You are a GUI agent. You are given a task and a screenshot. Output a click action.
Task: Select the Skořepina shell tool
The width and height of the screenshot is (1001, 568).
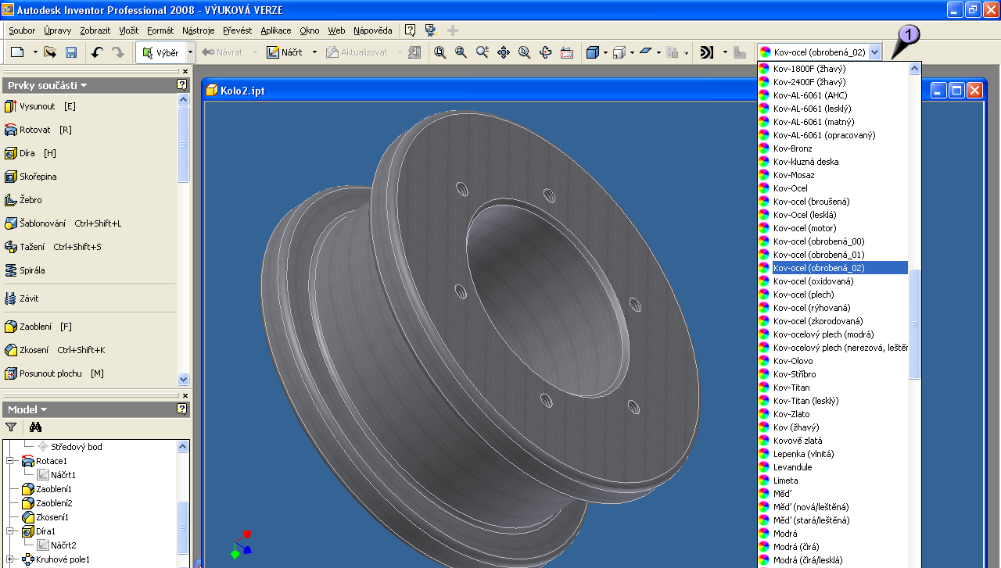pos(30,177)
